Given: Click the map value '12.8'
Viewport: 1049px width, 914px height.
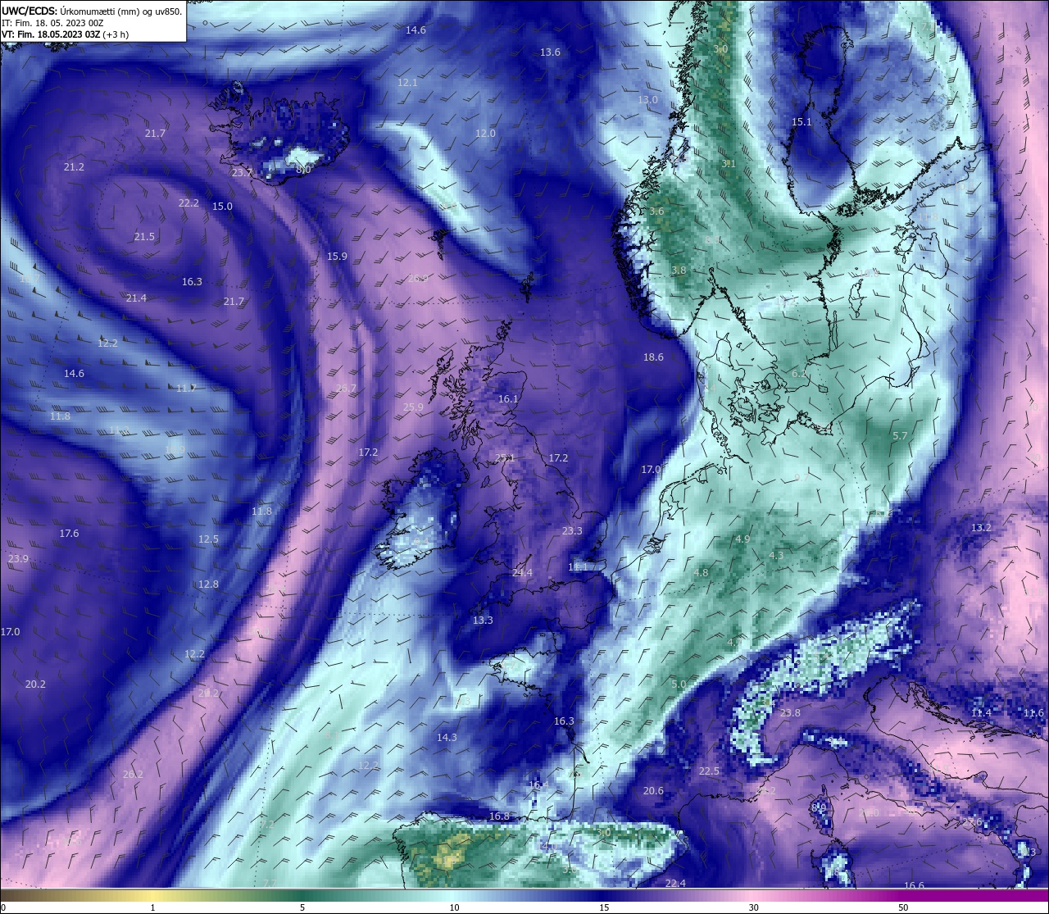Looking at the screenshot, I should (208, 584).
